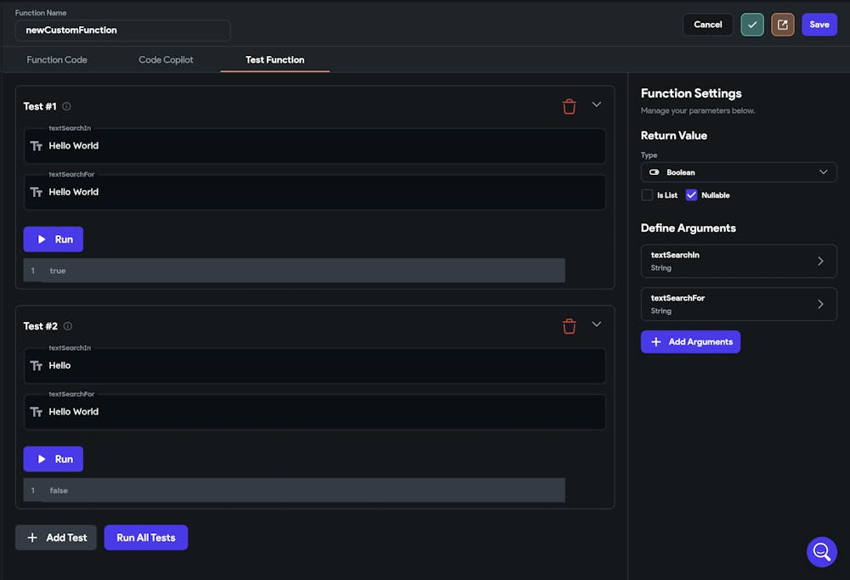
Task: Edit Test #2 textSearchFor value field
Action: [314, 412]
